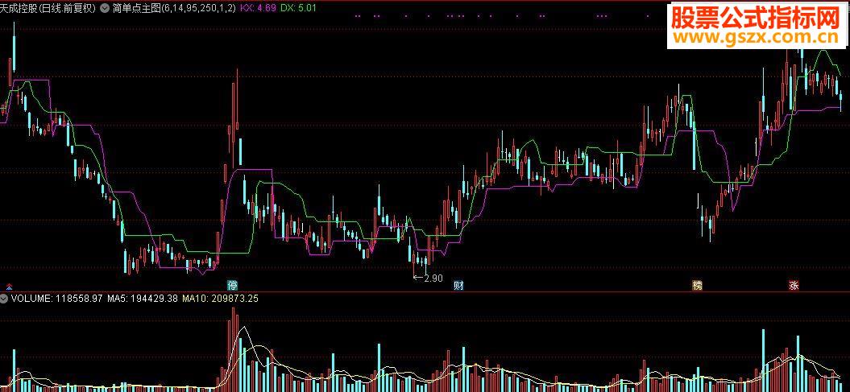This screenshot has width=850, height=392.
Task: Click the VOLUME: 118558.97 label
Action: pos(56,298)
